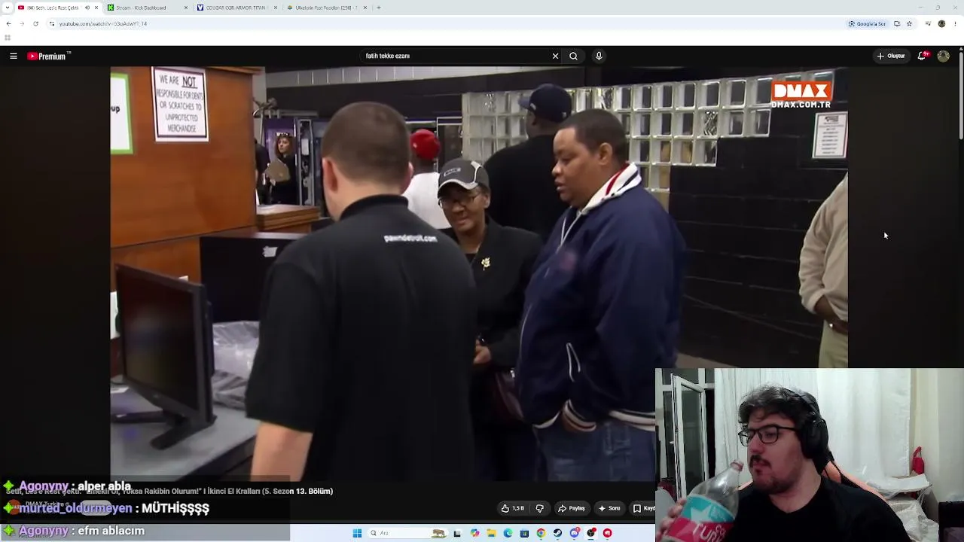Open the Windows Start menu
This screenshot has height=542, width=964.
point(357,533)
